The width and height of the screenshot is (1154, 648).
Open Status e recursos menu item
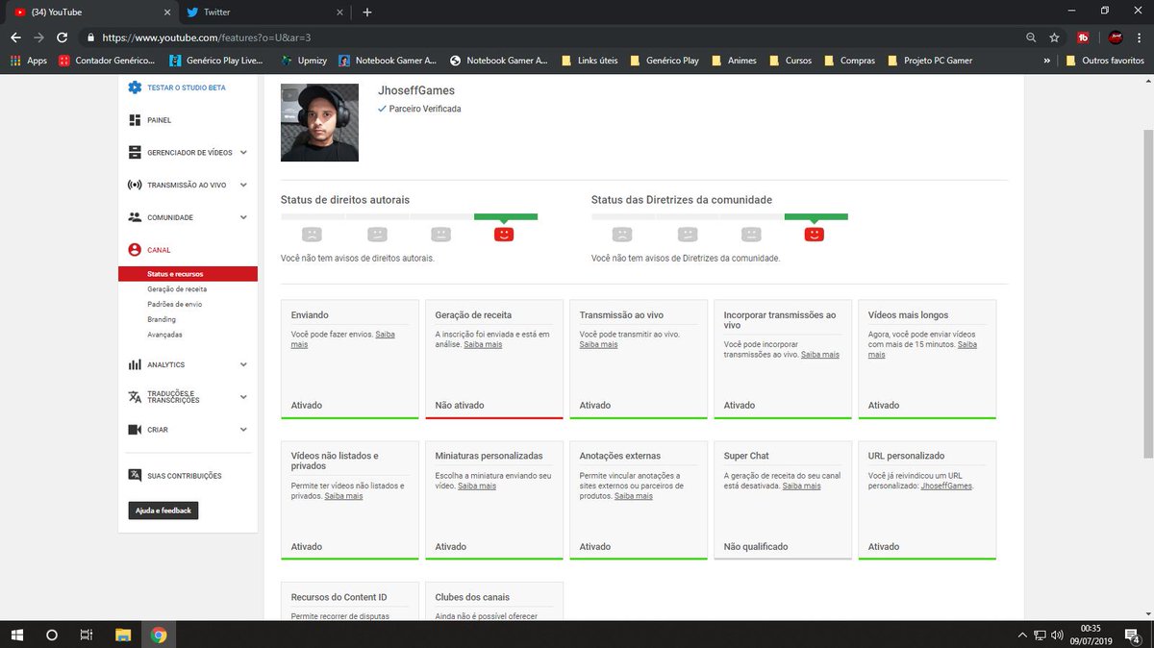click(x=188, y=274)
